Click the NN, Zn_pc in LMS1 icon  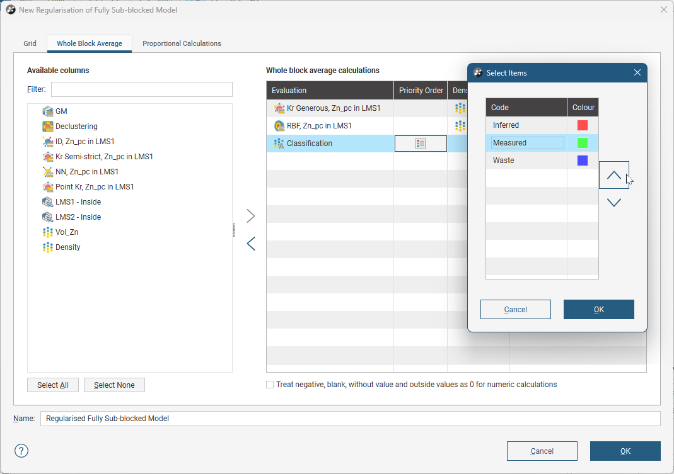point(47,172)
